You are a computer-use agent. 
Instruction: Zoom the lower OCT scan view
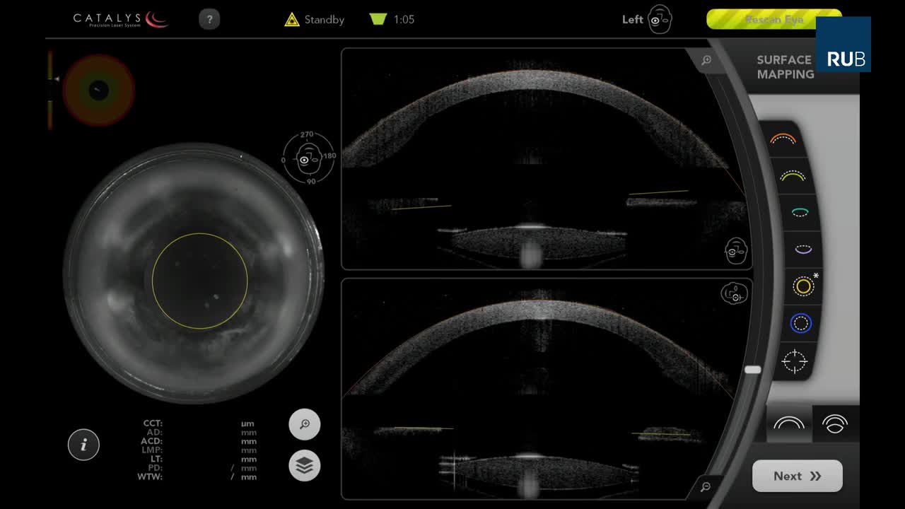tap(705, 486)
